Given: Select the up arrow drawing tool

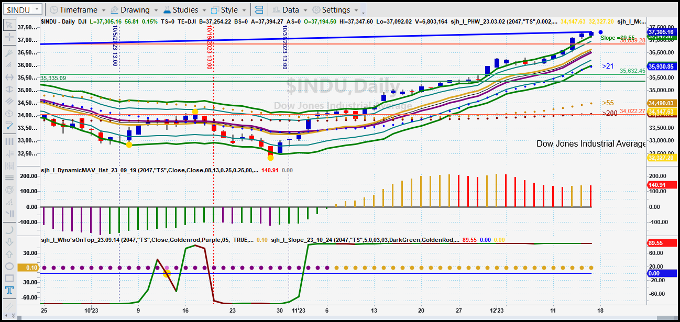Looking at the screenshot, I should [9, 253].
